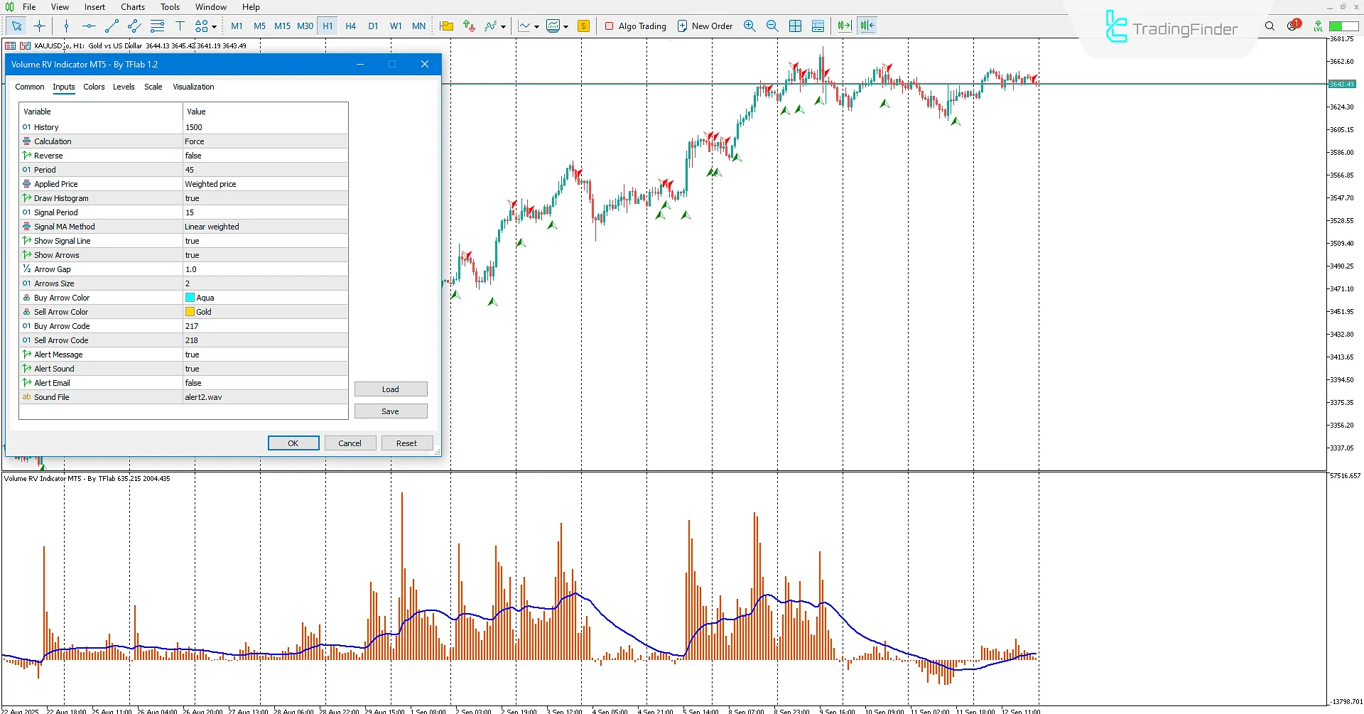This screenshot has height=714, width=1364.
Task: Open the geometric shapes dropdown
Action: point(215,26)
